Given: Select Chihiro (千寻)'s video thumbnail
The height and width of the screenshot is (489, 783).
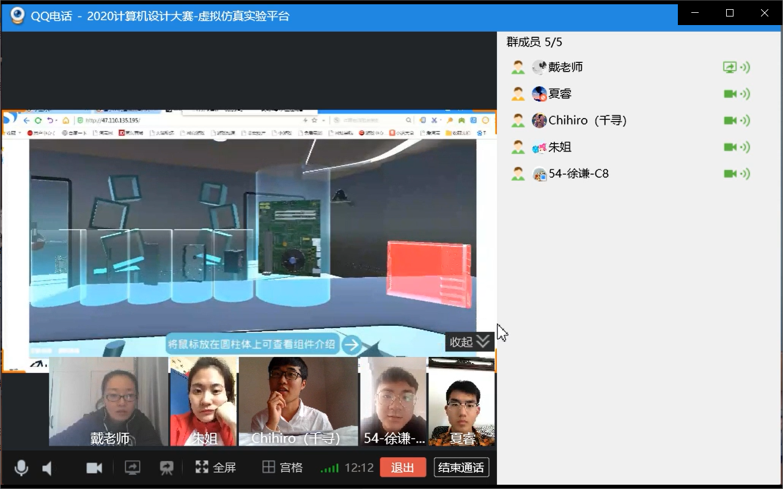Looking at the screenshot, I should pyautogui.click(x=298, y=402).
